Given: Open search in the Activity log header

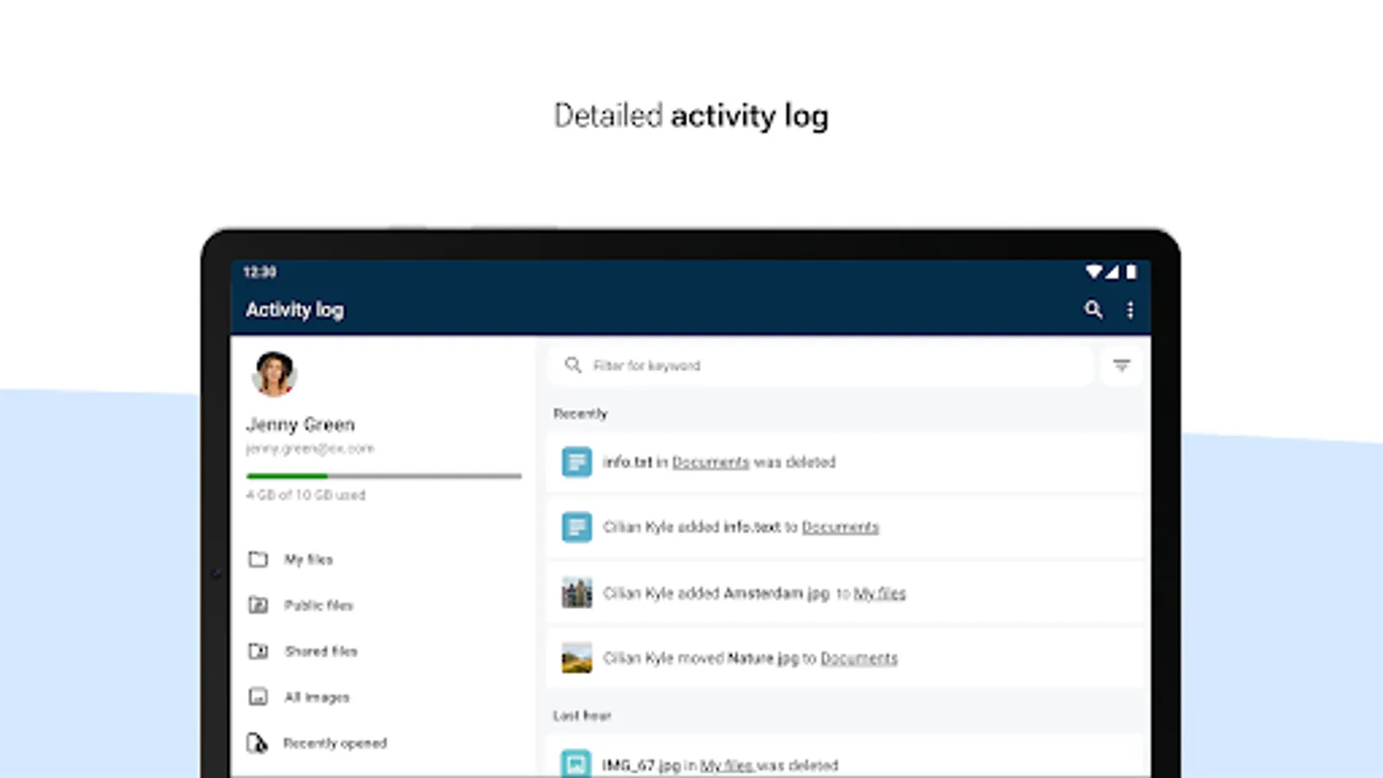Looking at the screenshot, I should 1093,309.
